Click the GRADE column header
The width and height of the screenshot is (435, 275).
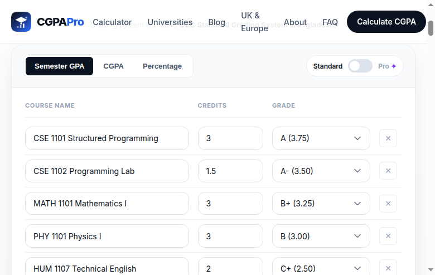tap(283, 105)
